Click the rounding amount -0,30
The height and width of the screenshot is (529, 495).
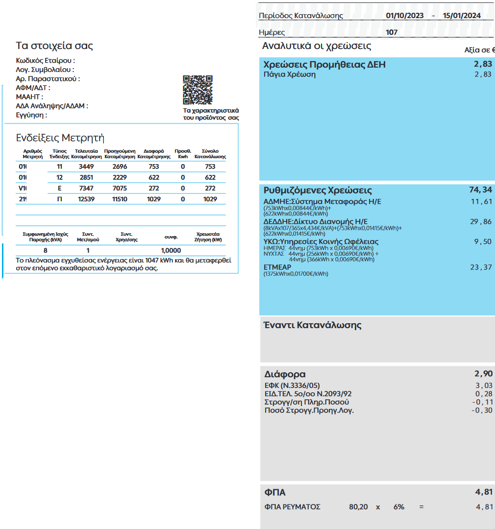(482, 410)
